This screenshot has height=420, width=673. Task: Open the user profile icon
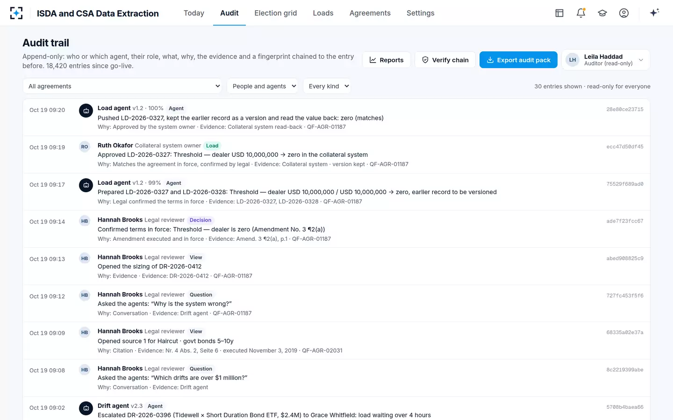click(x=624, y=13)
